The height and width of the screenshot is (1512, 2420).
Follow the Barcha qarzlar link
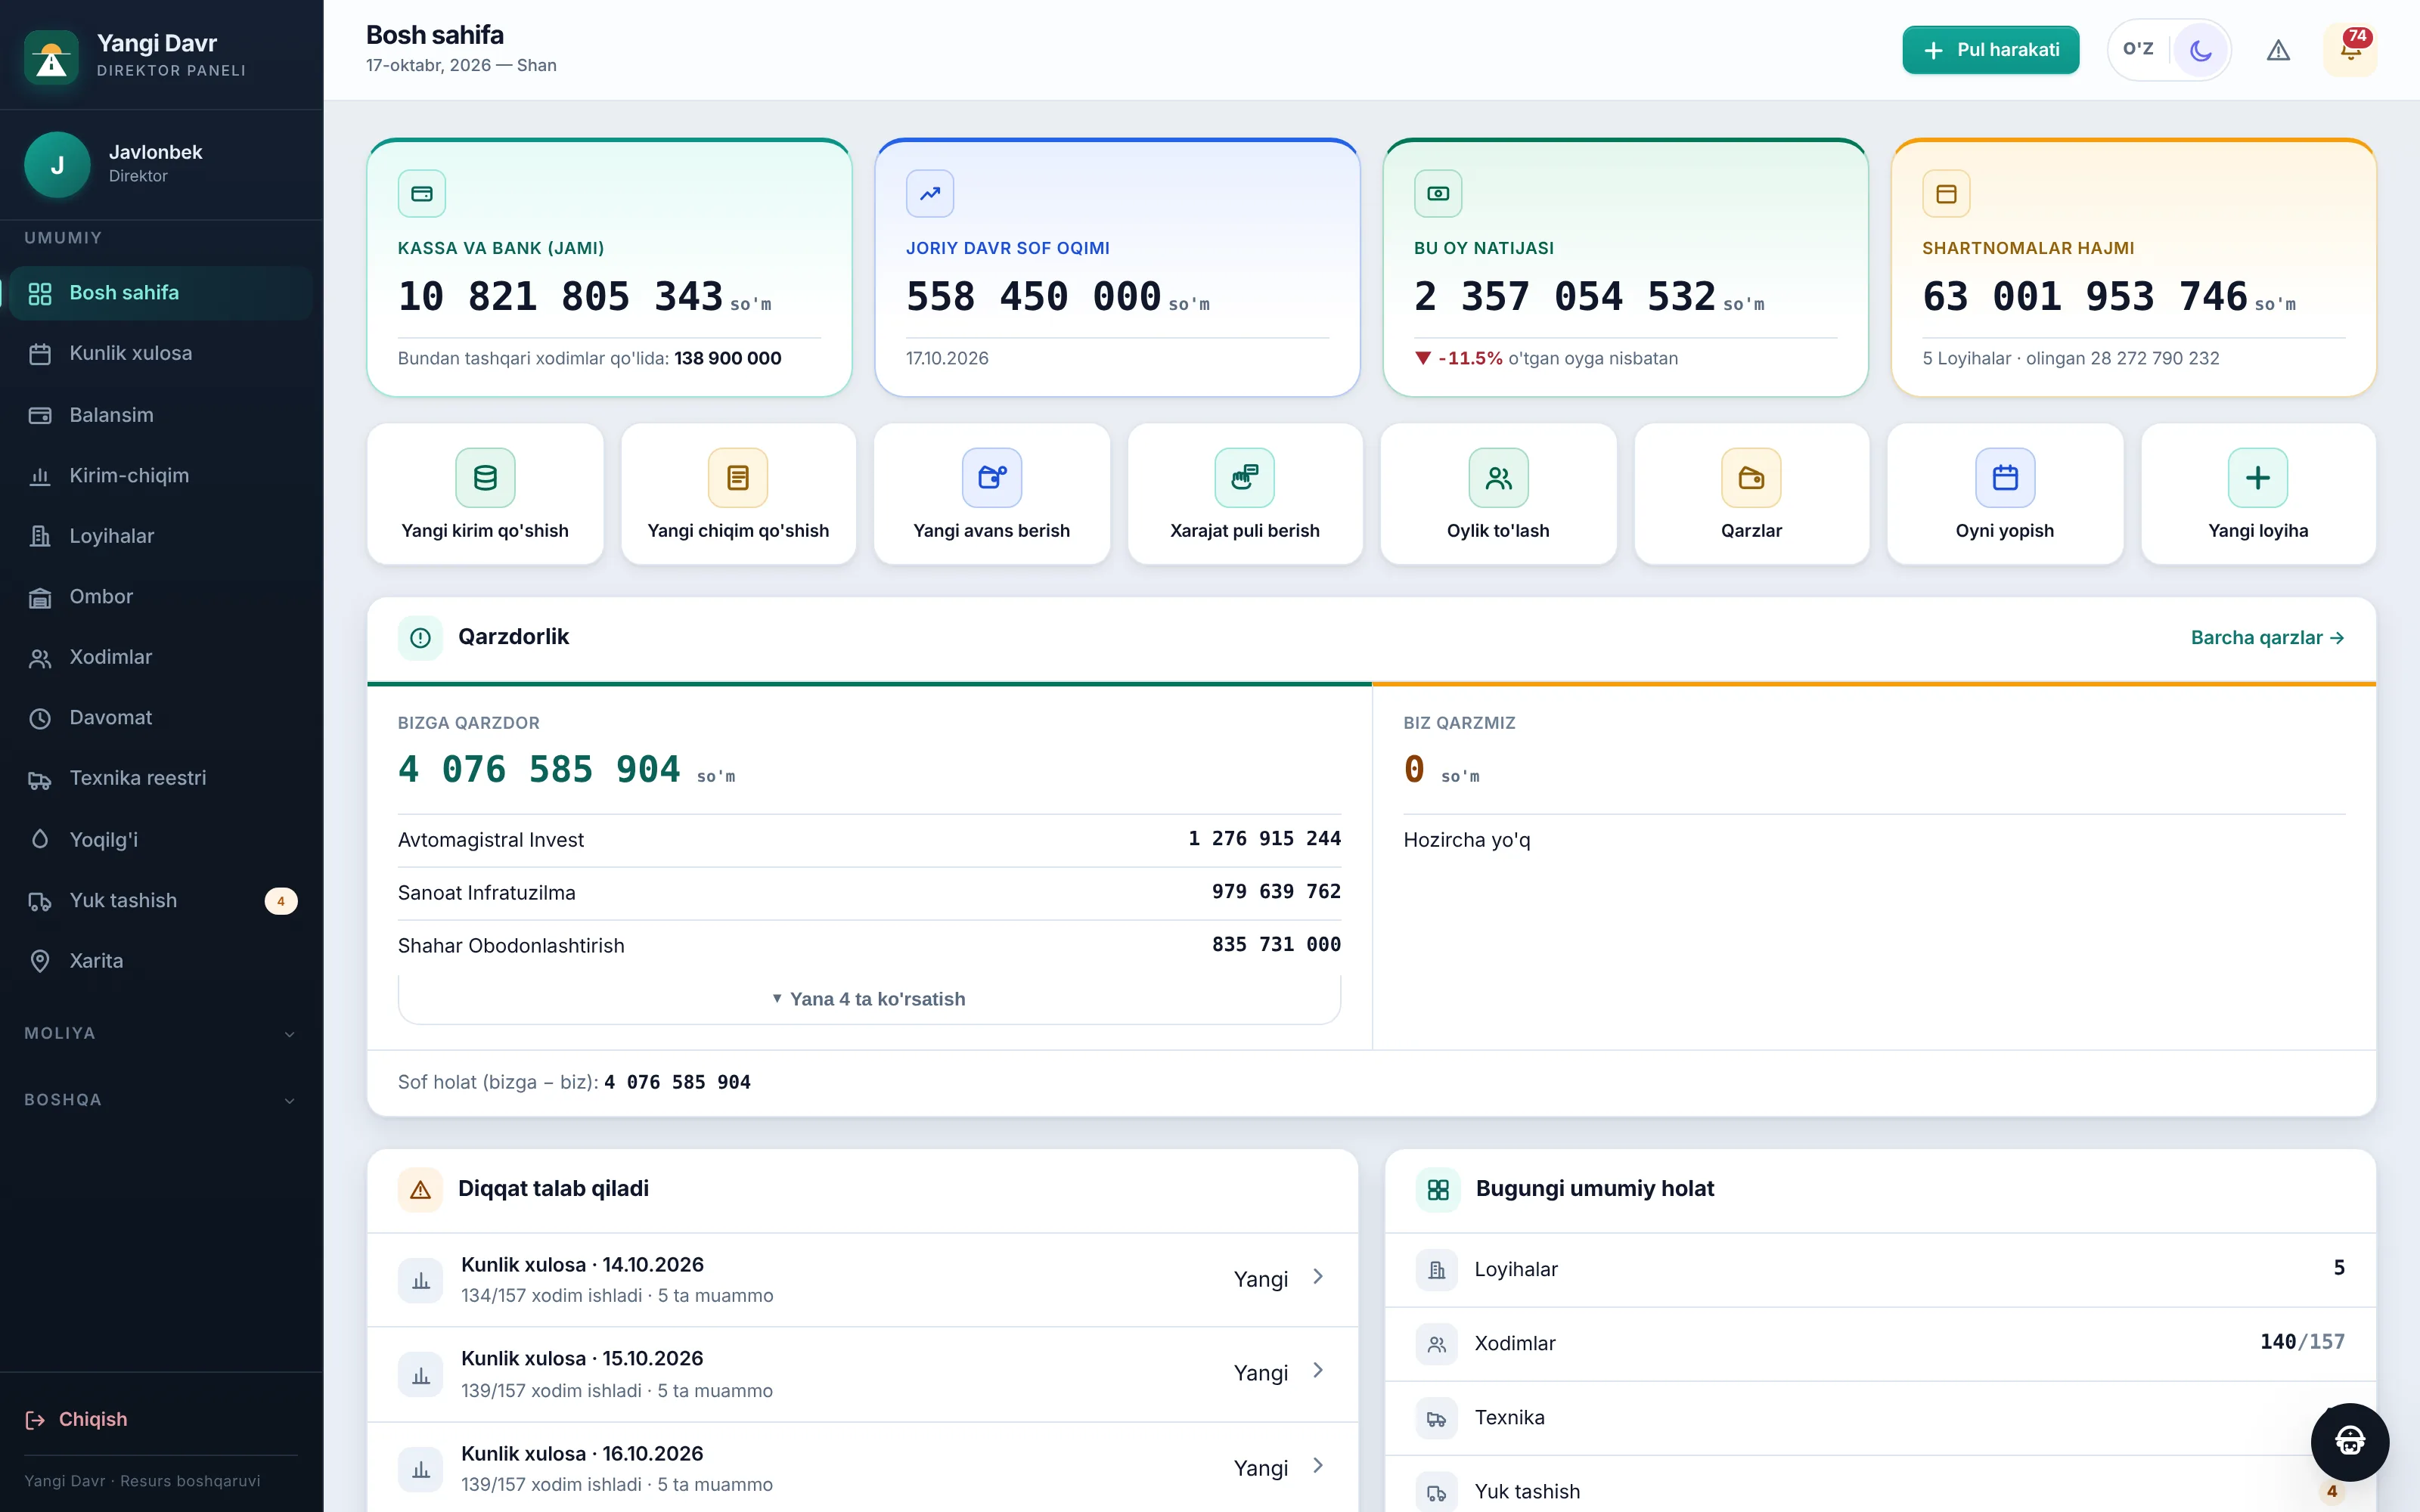tap(2267, 638)
